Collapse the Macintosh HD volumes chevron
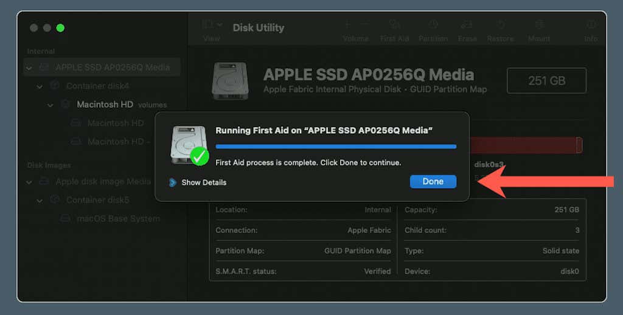The image size is (623, 315). coord(50,105)
